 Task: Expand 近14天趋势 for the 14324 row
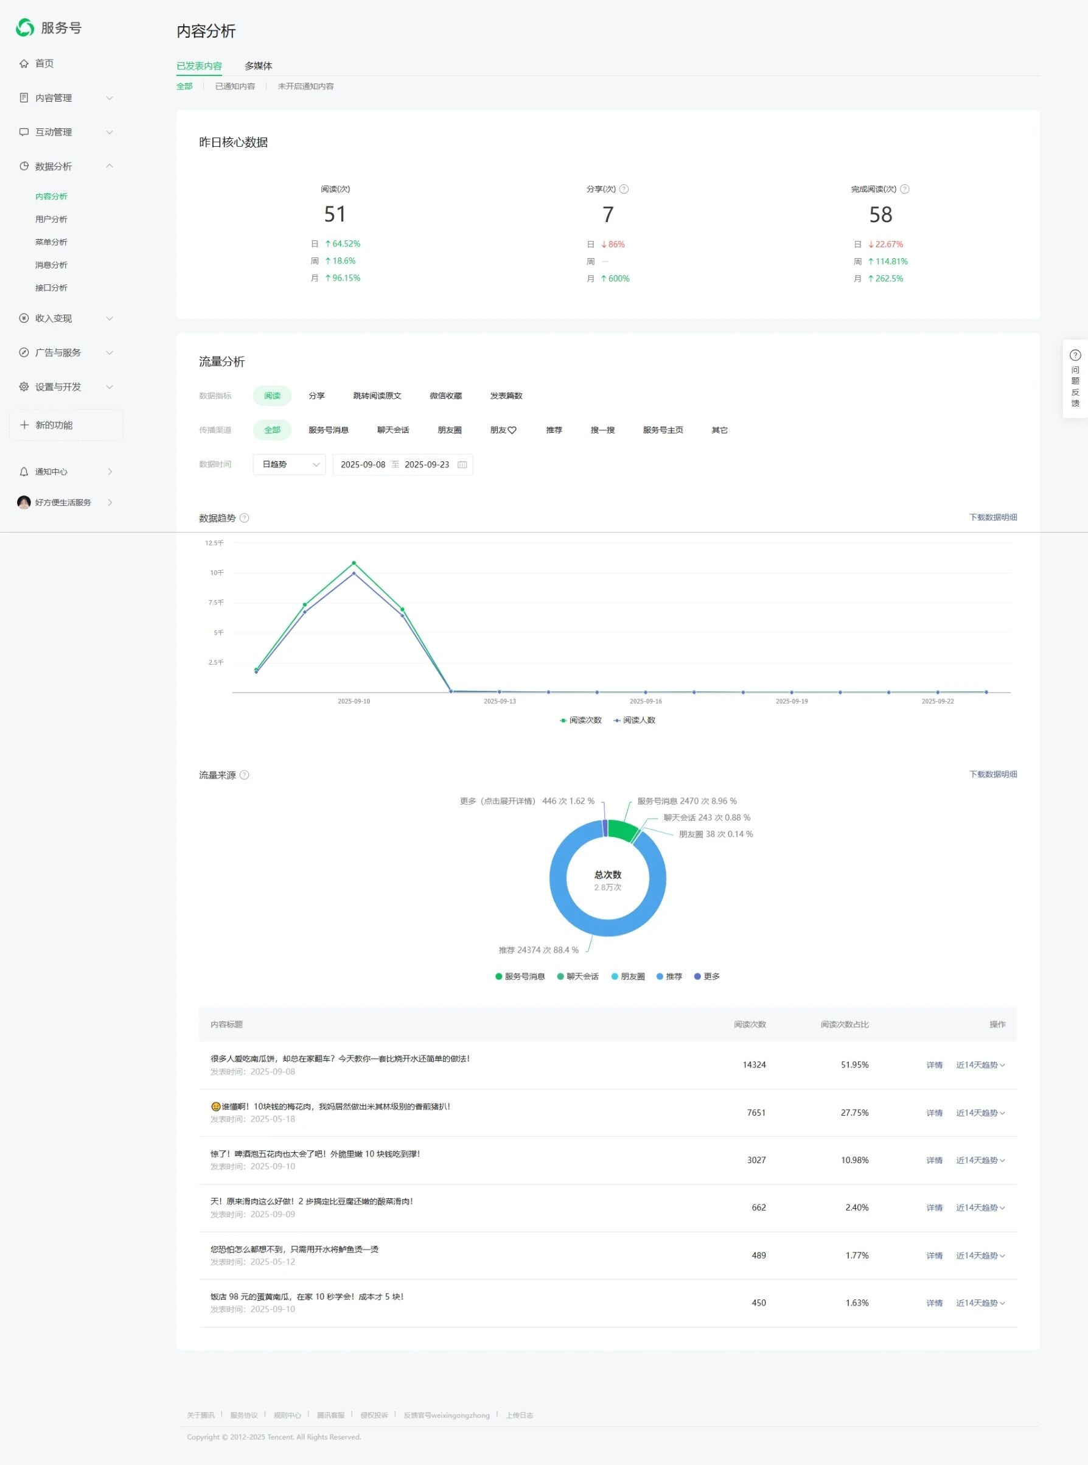click(x=981, y=1065)
